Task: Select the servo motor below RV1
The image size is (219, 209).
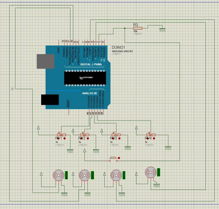Action: pyautogui.click(x=59, y=175)
